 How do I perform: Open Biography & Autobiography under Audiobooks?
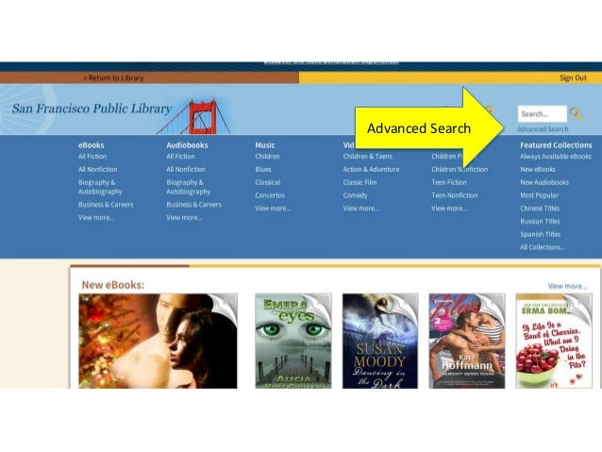click(x=188, y=187)
